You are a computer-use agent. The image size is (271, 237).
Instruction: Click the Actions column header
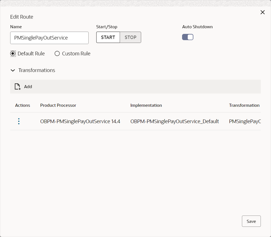pyautogui.click(x=23, y=105)
